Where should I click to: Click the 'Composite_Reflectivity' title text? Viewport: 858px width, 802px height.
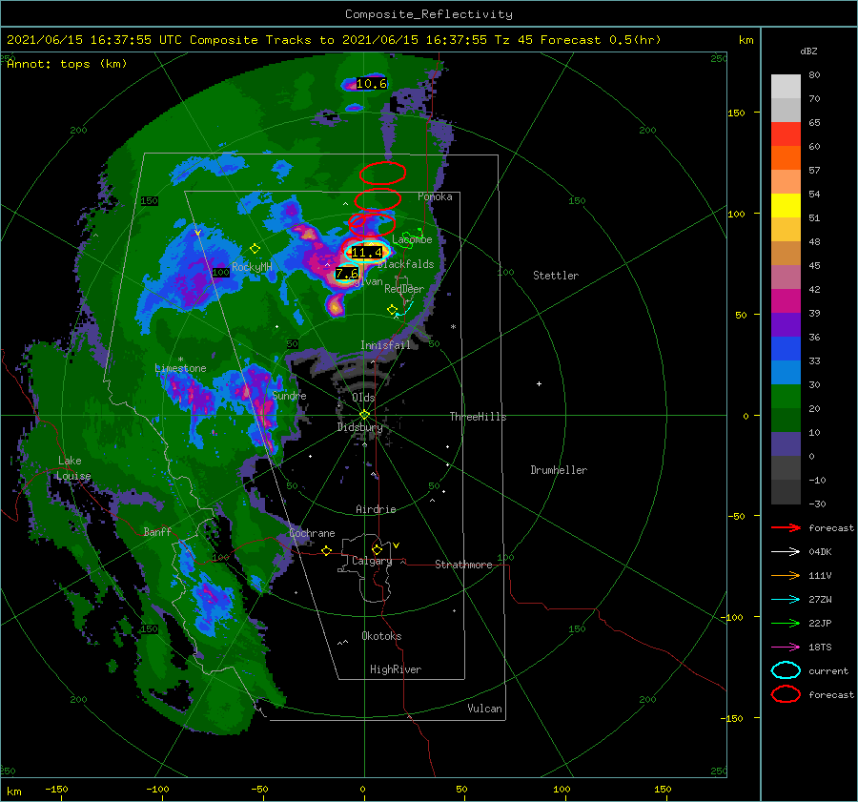[428, 14]
